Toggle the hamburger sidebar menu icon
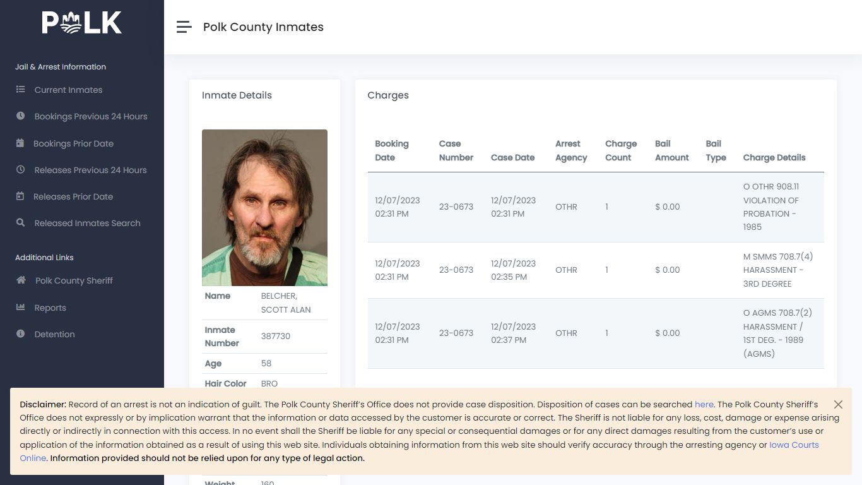Image resolution: width=862 pixels, height=485 pixels. pos(184,27)
